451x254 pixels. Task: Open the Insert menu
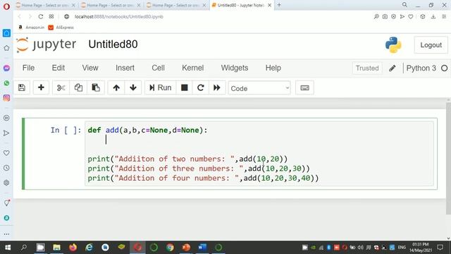125,68
